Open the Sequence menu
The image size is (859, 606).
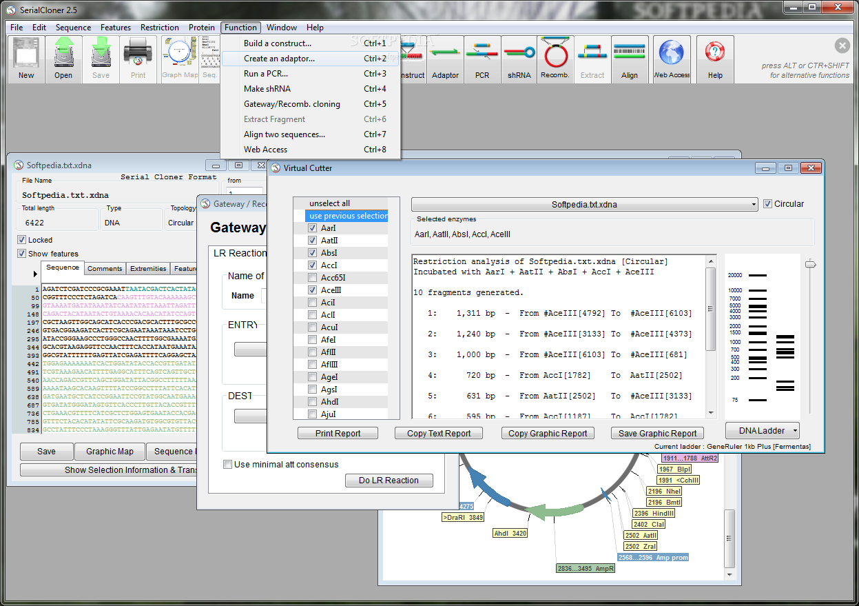pyautogui.click(x=73, y=28)
